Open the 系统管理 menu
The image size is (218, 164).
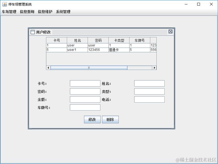point(63,12)
